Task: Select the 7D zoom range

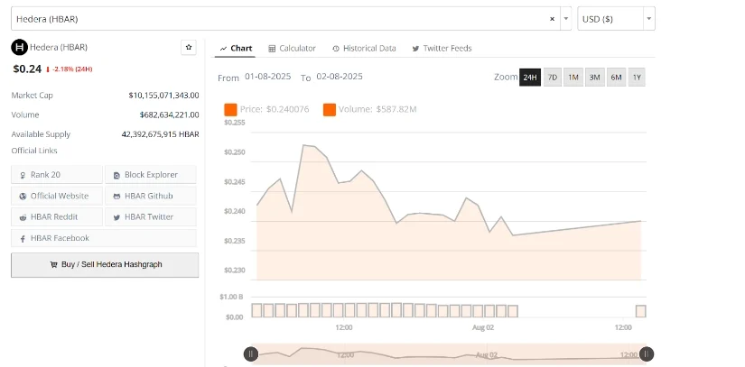Action: 552,77
